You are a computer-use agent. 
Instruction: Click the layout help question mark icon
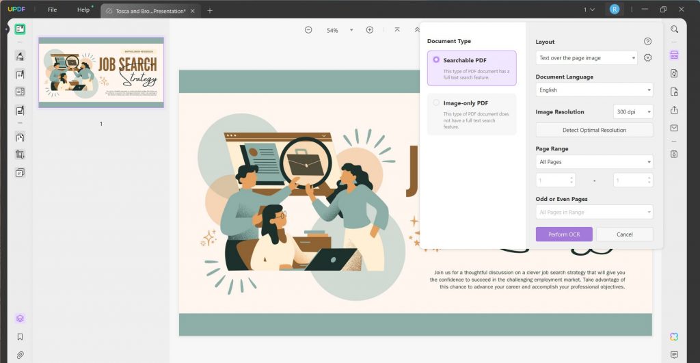[x=647, y=42]
